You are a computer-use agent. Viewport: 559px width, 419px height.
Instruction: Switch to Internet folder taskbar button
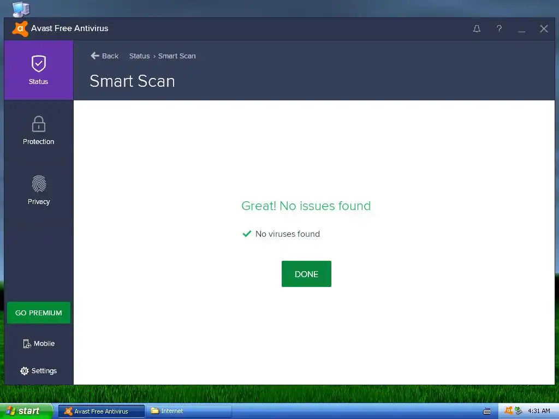(189, 411)
